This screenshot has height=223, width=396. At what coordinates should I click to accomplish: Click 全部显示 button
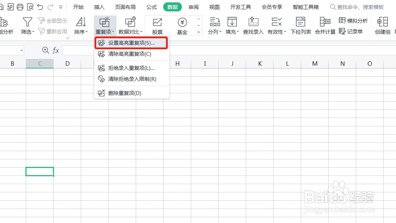tap(53, 21)
